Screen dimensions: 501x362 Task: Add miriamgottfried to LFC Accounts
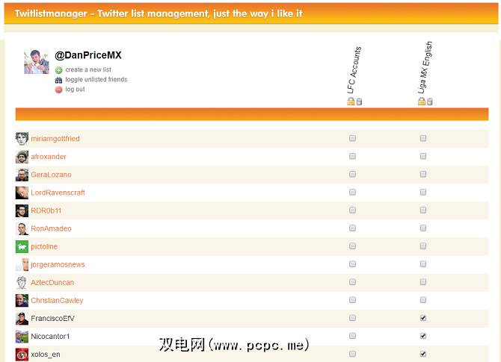tap(352, 138)
